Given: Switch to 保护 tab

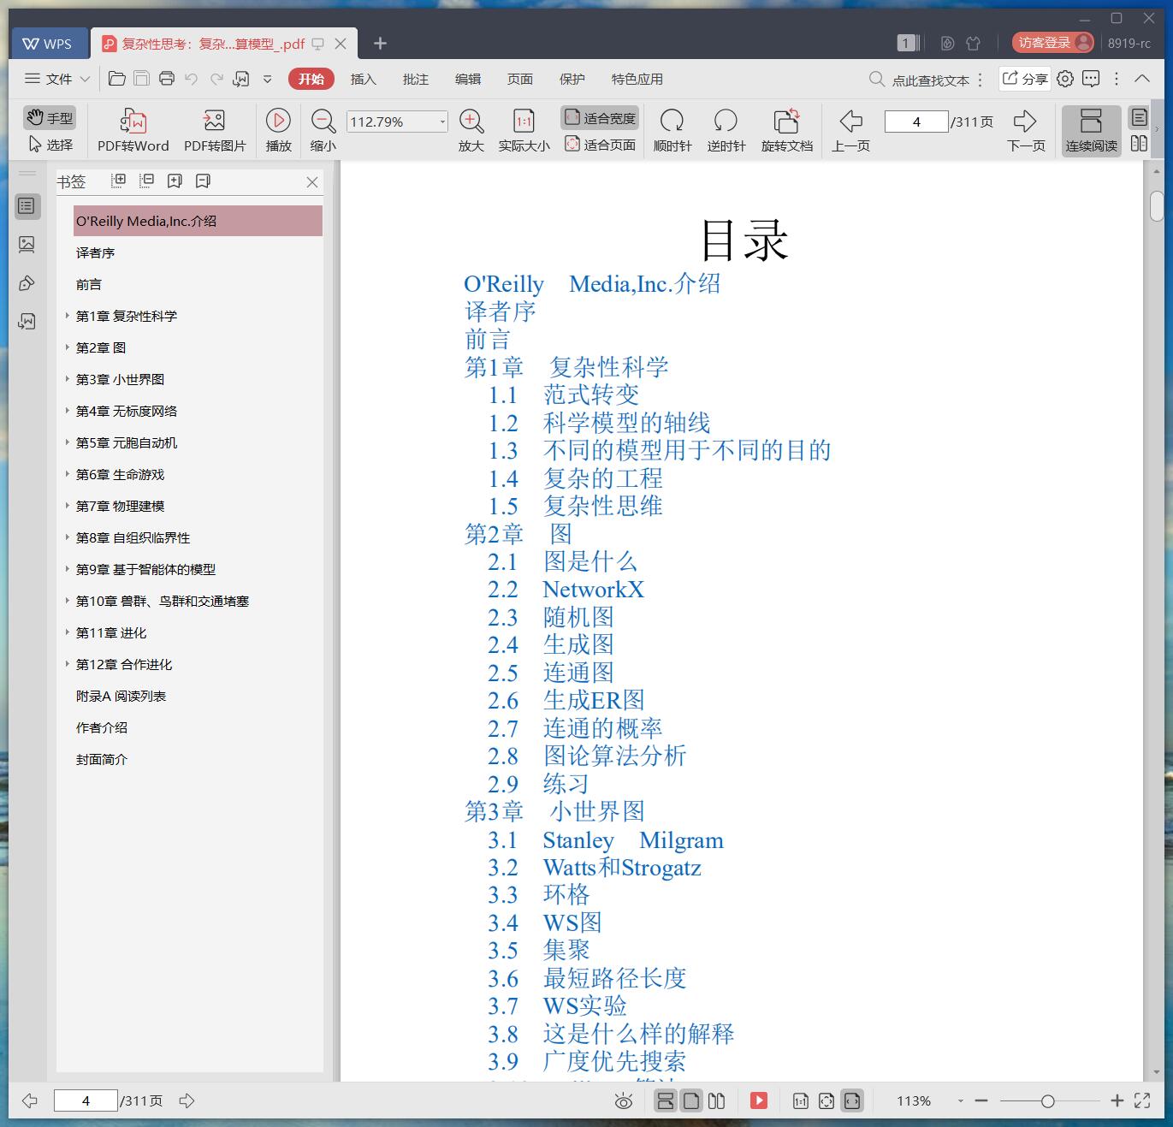Looking at the screenshot, I should point(572,79).
